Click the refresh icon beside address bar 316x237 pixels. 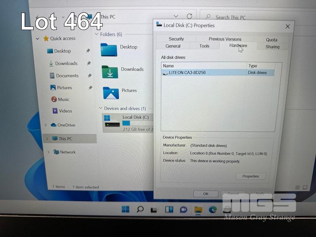pos(189,17)
